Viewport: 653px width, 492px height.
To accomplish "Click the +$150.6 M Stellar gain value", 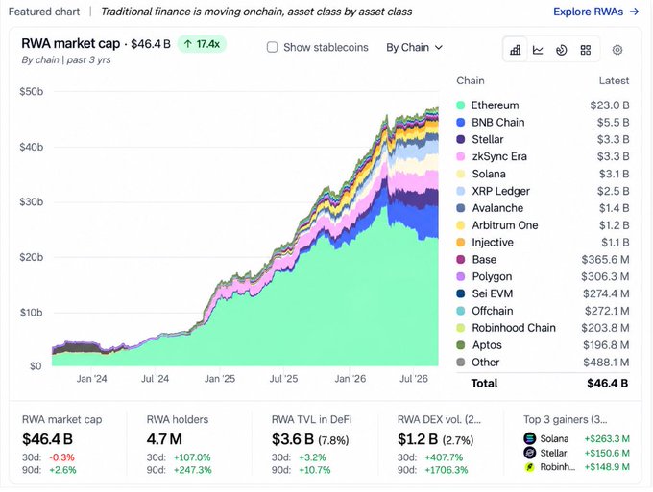I will [607, 453].
